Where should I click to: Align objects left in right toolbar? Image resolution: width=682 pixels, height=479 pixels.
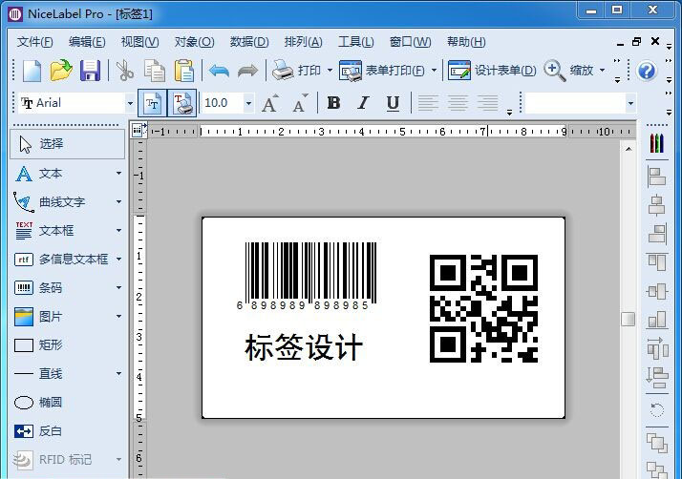pyautogui.click(x=657, y=177)
